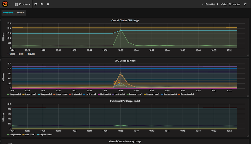Click the Zoom Out button
The width and height of the screenshot is (251, 144).
coord(210,4)
